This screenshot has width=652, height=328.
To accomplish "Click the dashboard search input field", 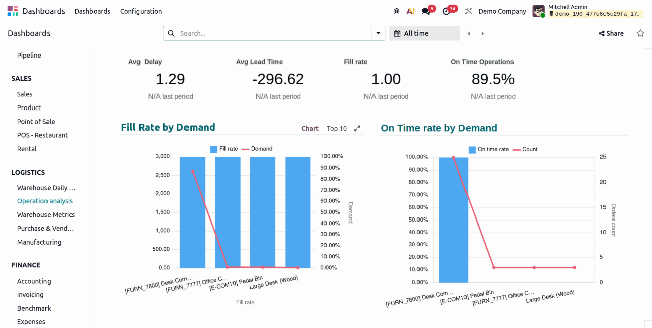I will [x=273, y=33].
